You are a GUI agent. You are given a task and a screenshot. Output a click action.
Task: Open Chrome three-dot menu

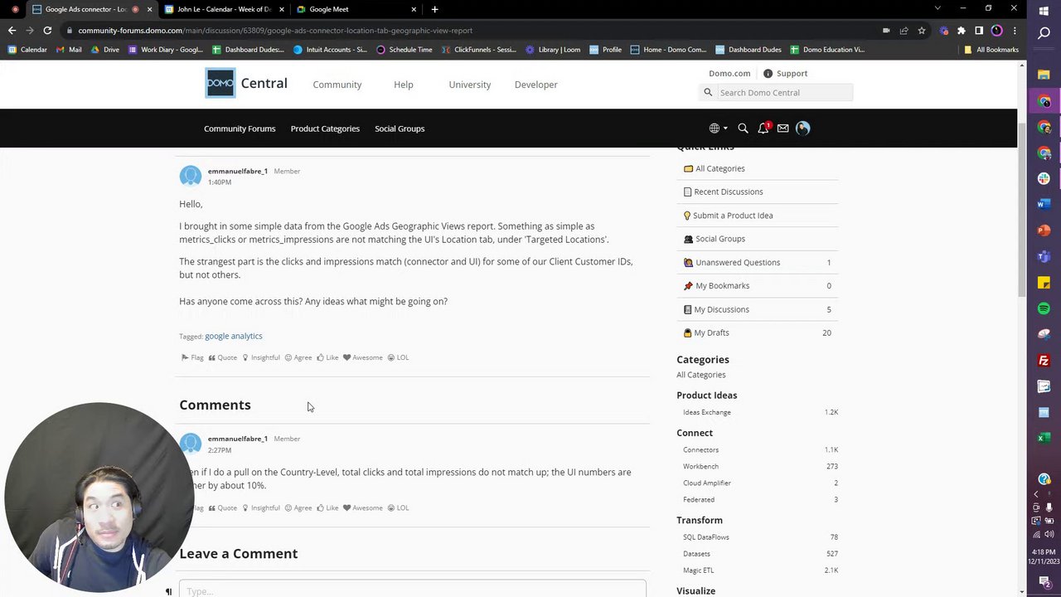pos(1015,31)
